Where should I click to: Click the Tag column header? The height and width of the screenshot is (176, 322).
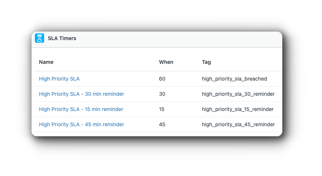point(206,62)
